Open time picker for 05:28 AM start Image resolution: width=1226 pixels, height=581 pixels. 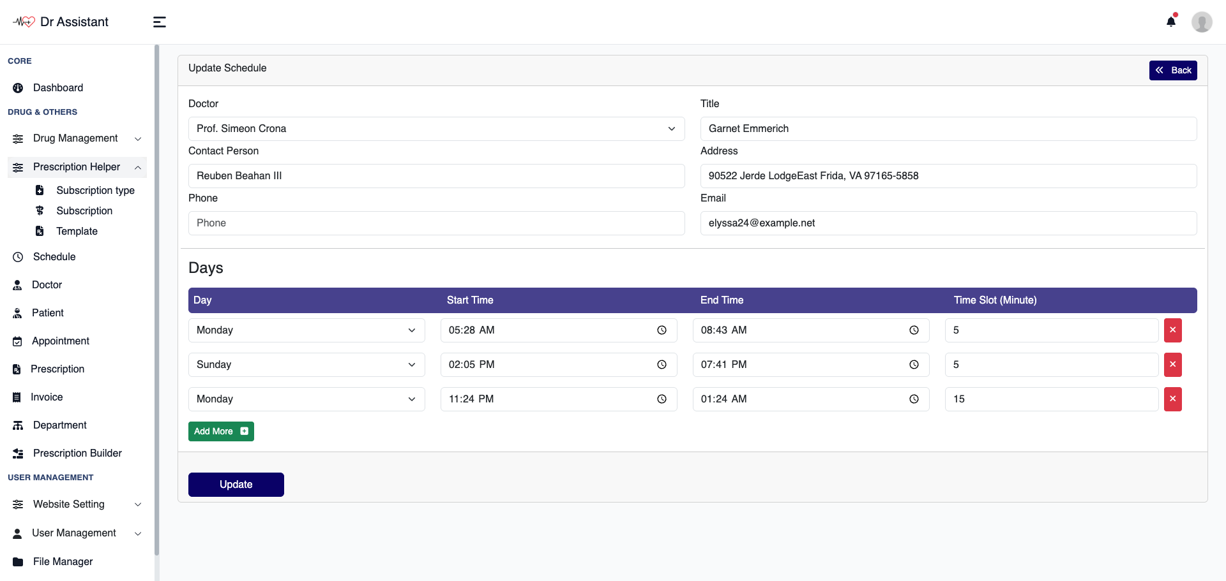[x=662, y=330]
